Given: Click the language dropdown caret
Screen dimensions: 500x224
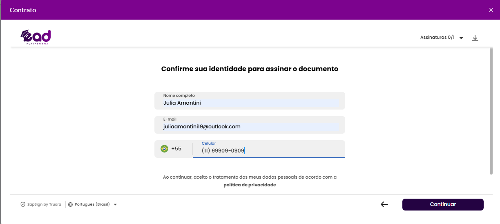Looking at the screenshot, I should coord(115,205).
